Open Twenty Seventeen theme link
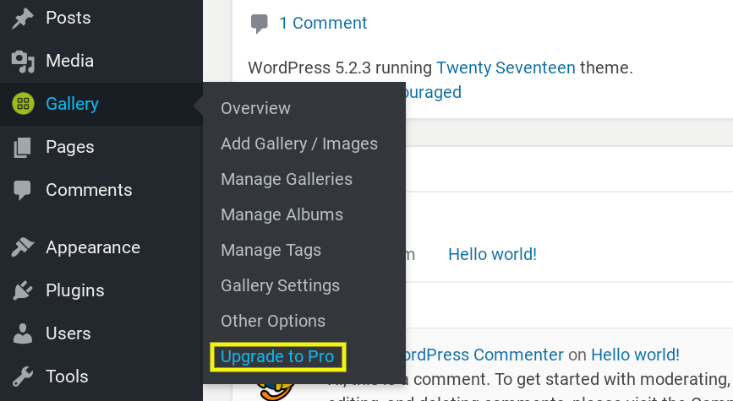 click(x=506, y=68)
